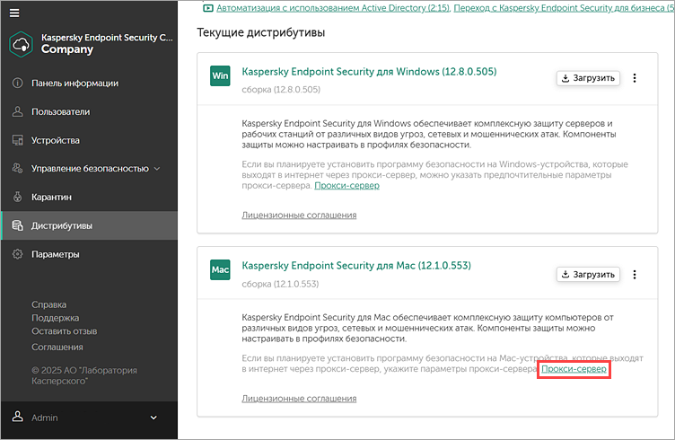Open Управление безопасностью menu item

click(x=90, y=168)
